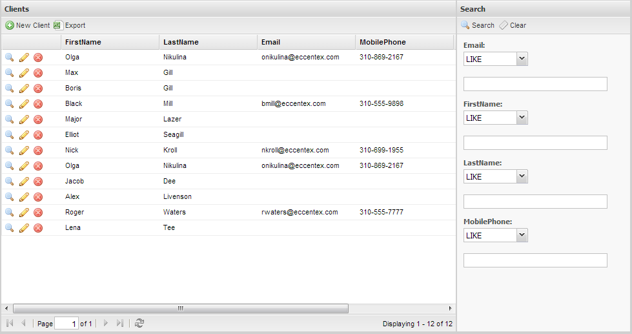Focus the Email search text field

pyautogui.click(x=535, y=84)
